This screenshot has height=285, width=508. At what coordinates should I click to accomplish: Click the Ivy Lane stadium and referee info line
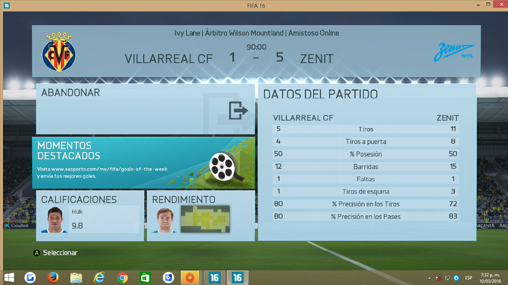coord(256,33)
